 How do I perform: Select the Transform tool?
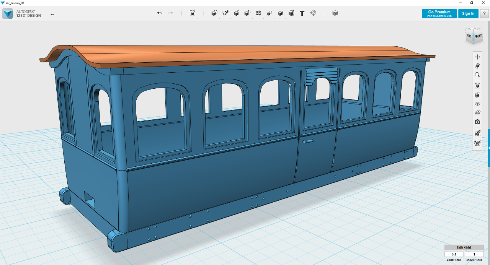click(x=193, y=13)
